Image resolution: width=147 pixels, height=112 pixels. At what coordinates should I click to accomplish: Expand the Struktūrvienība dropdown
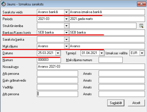[66, 26]
